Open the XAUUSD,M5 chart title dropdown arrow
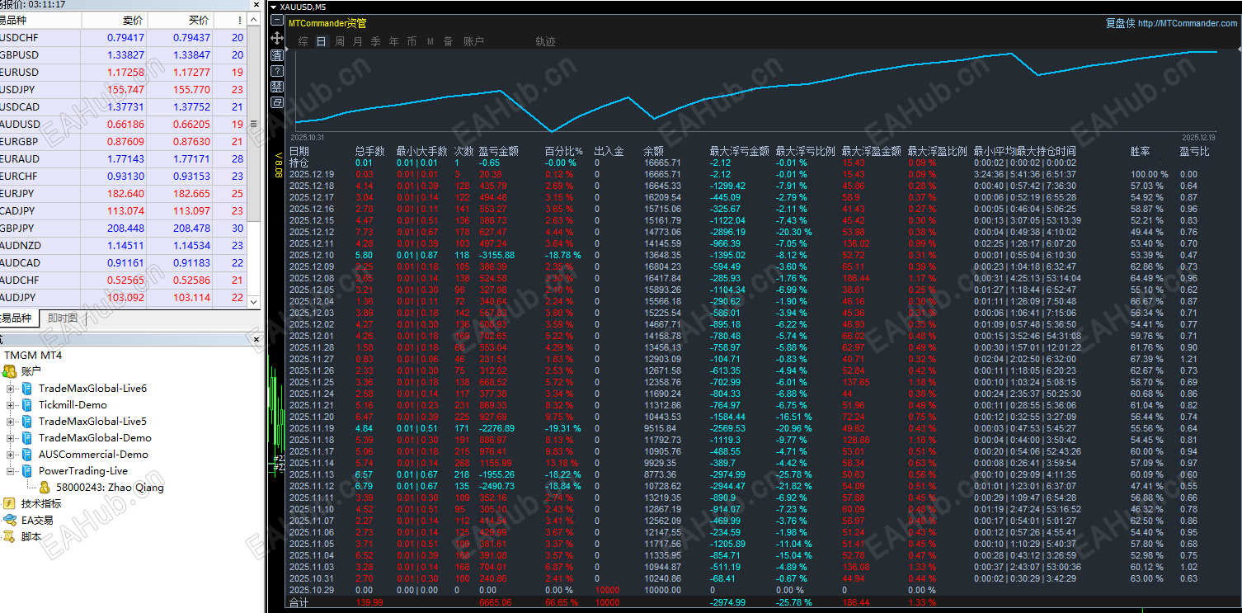This screenshot has height=613, width=1242. point(275,7)
